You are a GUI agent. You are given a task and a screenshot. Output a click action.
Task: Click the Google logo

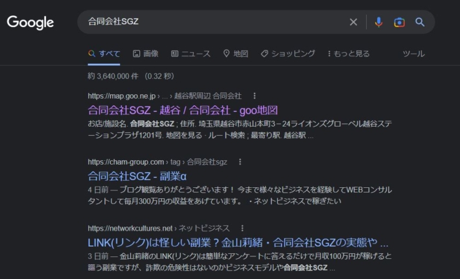click(30, 23)
